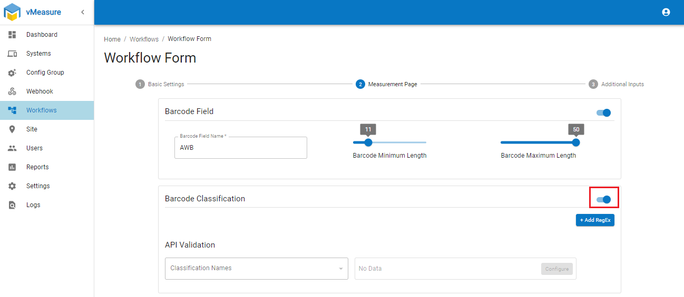Collapse the sidebar using the chevron
Viewport: 684px width, 297px height.
[83, 12]
